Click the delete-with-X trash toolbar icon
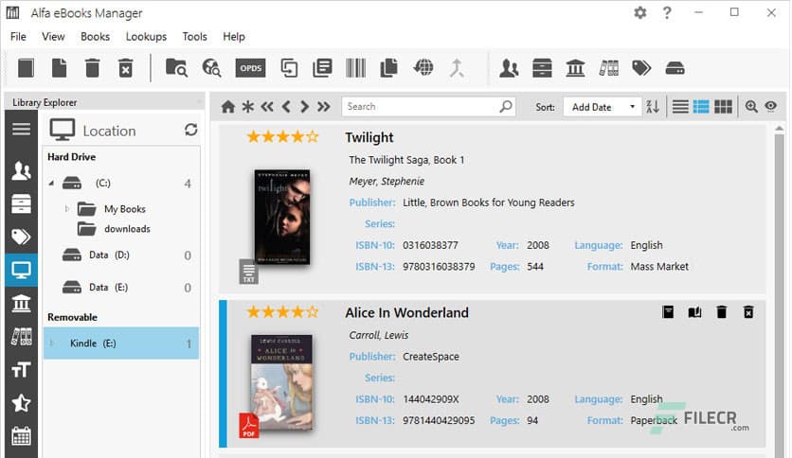This screenshot has height=458, width=792. (126, 68)
